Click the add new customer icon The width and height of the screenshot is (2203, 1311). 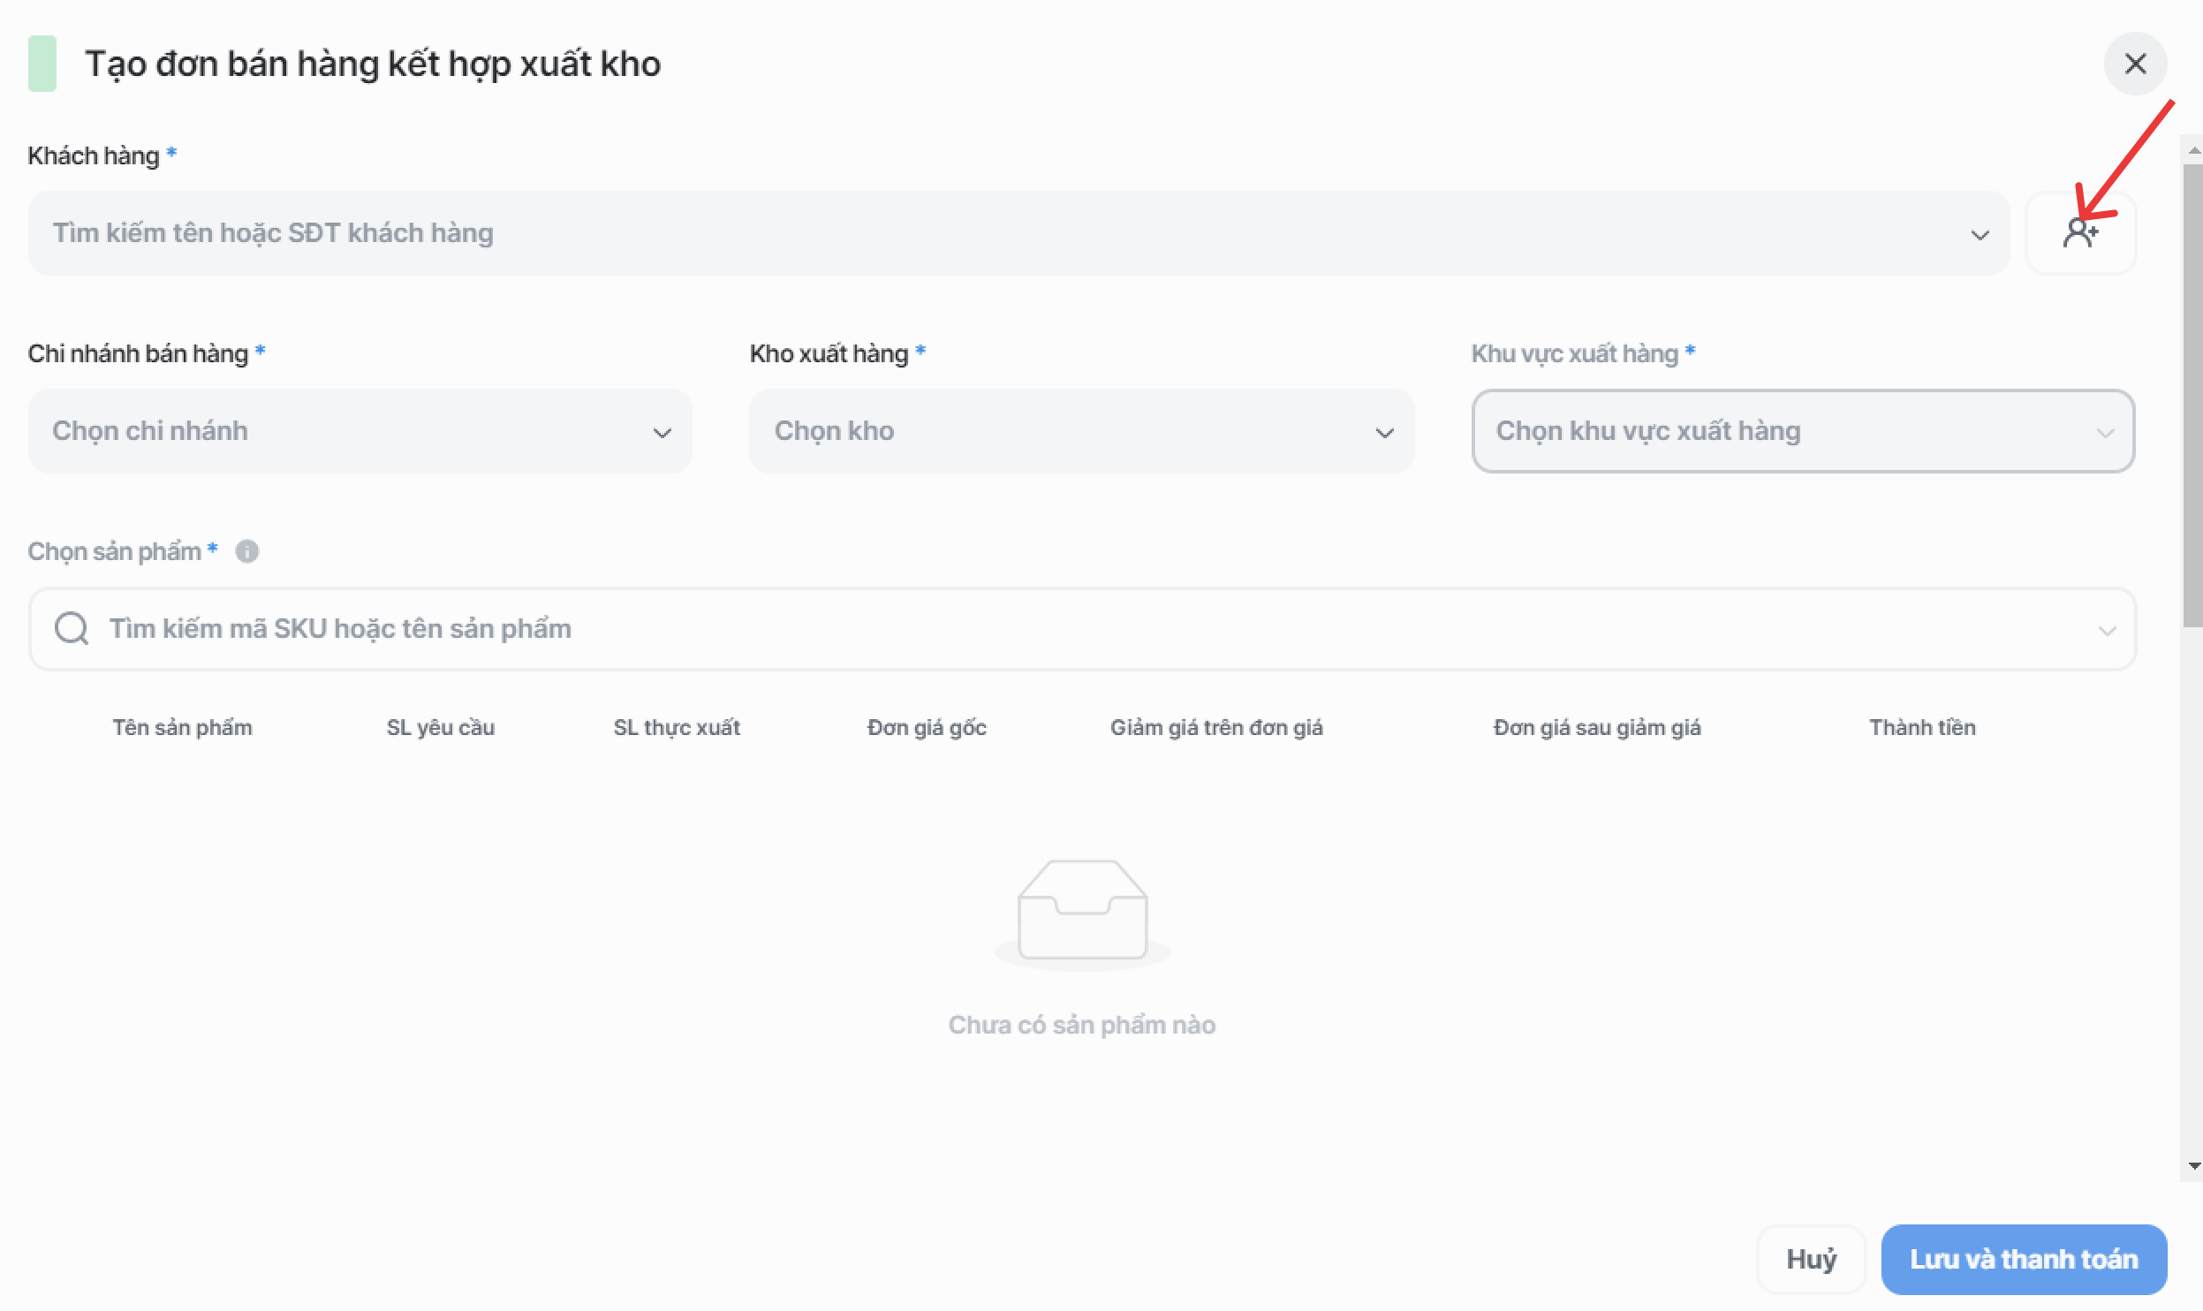pos(2080,233)
